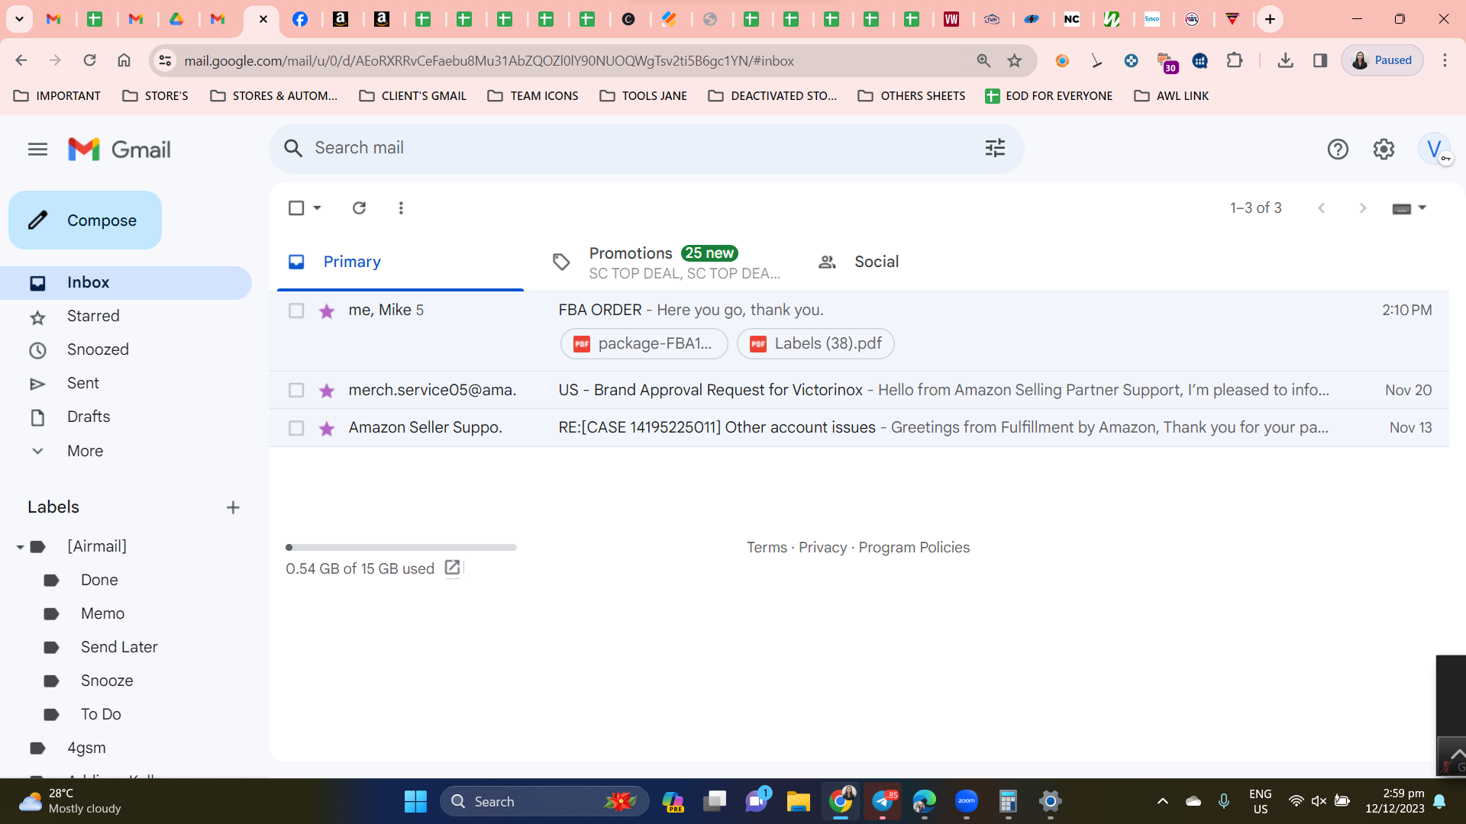The image size is (1466, 824).
Task: Select the Amazon Seller Support email checkbox
Action: pos(296,428)
